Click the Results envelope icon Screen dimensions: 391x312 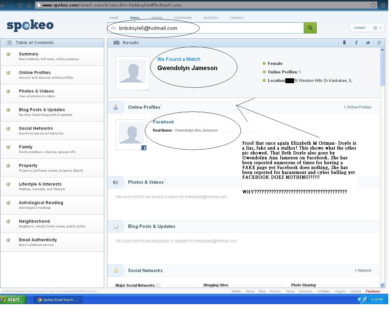click(116, 43)
